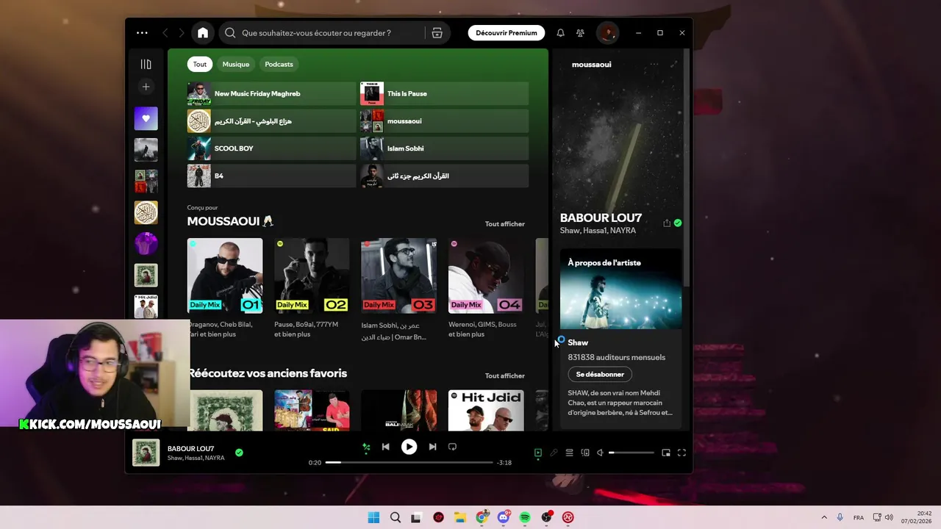Open Friend Activity icon
Viewport: 941px width, 529px height.
(x=580, y=33)
